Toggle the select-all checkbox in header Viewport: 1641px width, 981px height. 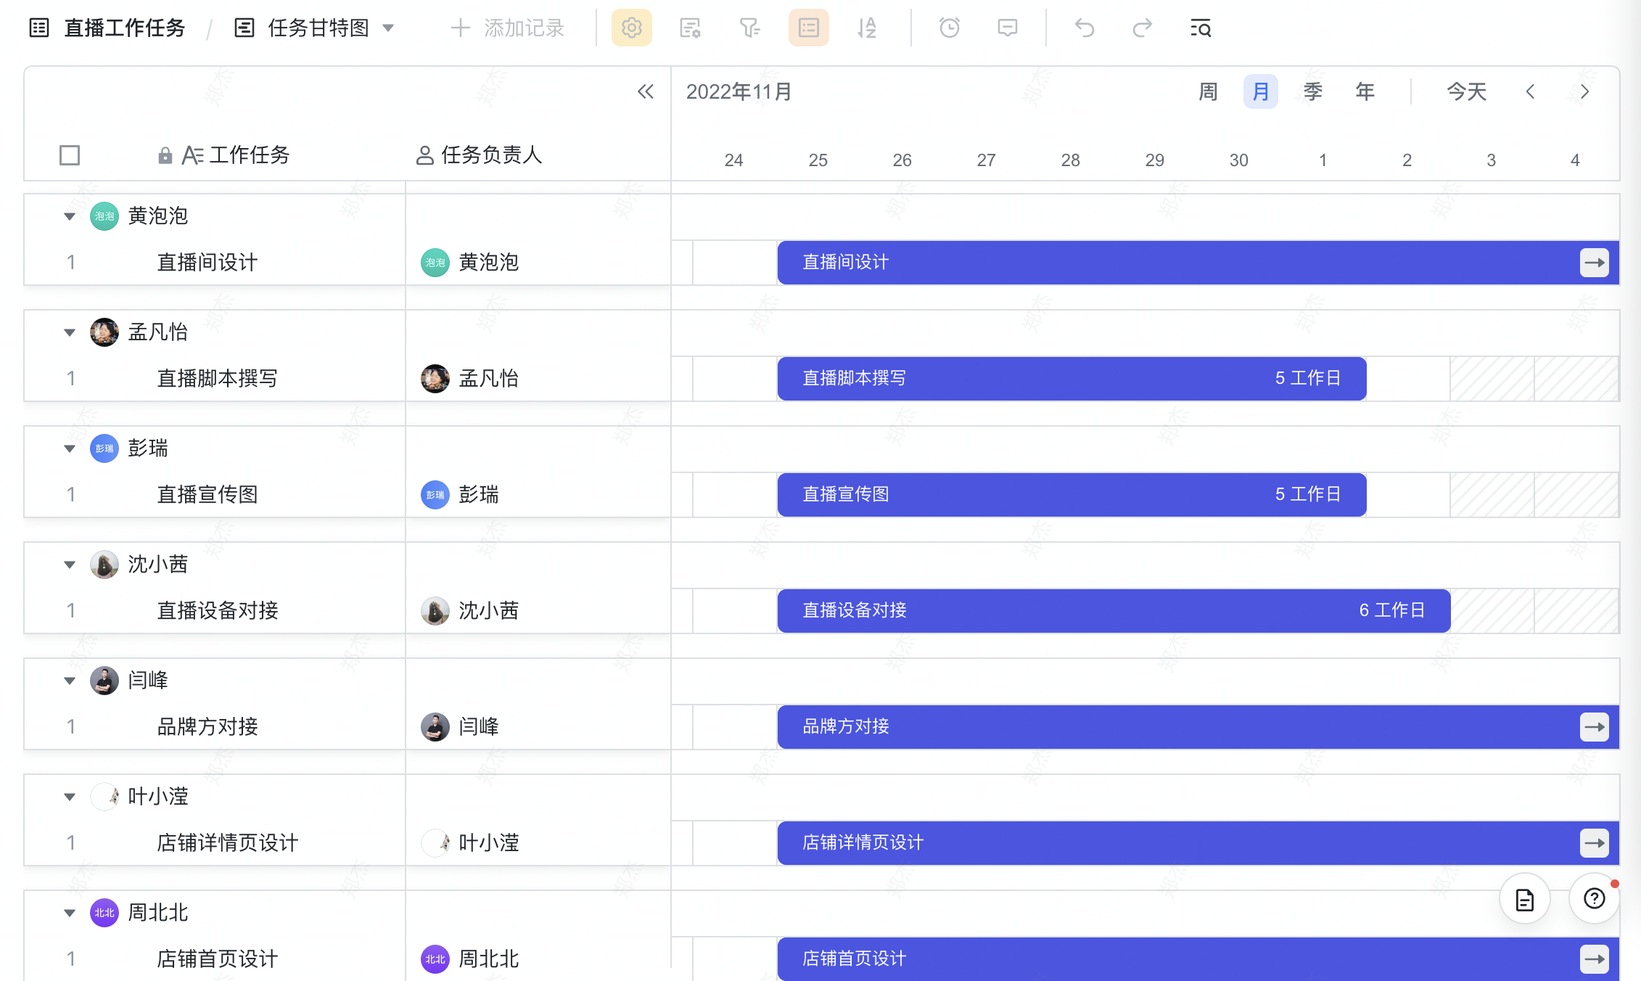point(70,155)
